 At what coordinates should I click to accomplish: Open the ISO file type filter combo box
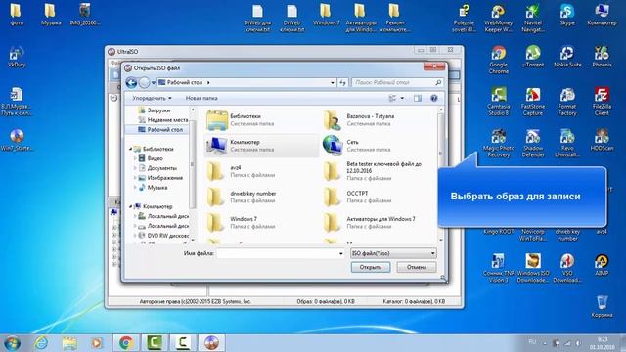[x=393, y=253]
